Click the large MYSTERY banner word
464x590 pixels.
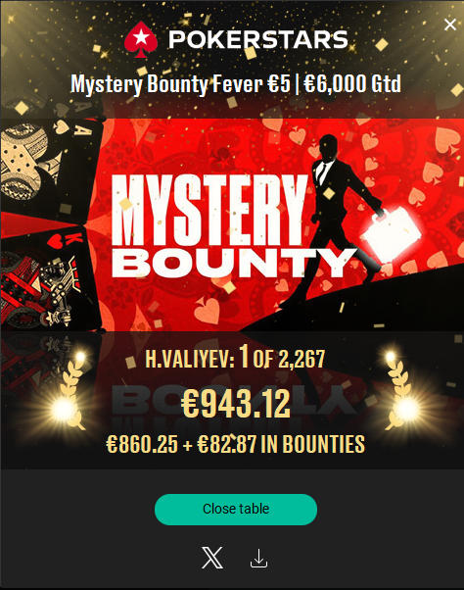pos(209,211)
